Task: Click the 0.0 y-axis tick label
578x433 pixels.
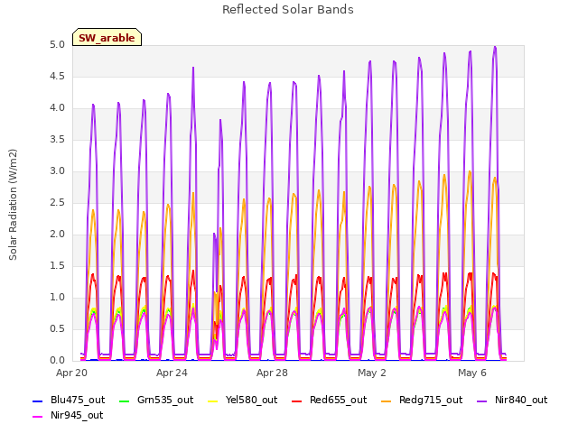Action: (57, 361)
